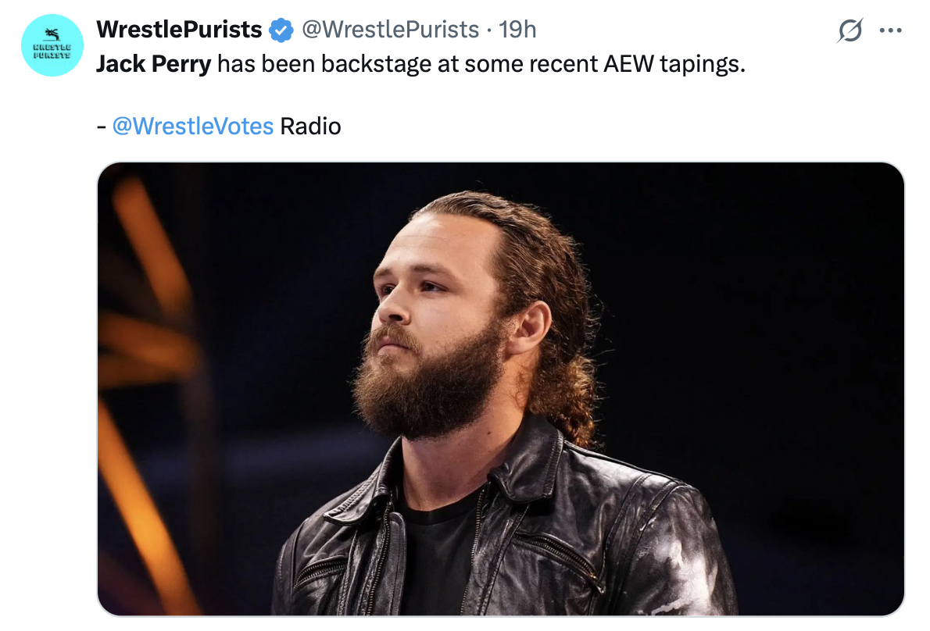The height and width of the screenshot is (631, 930).
Task: Open the @WrestlePurists handle link
Action: [390, 30]
